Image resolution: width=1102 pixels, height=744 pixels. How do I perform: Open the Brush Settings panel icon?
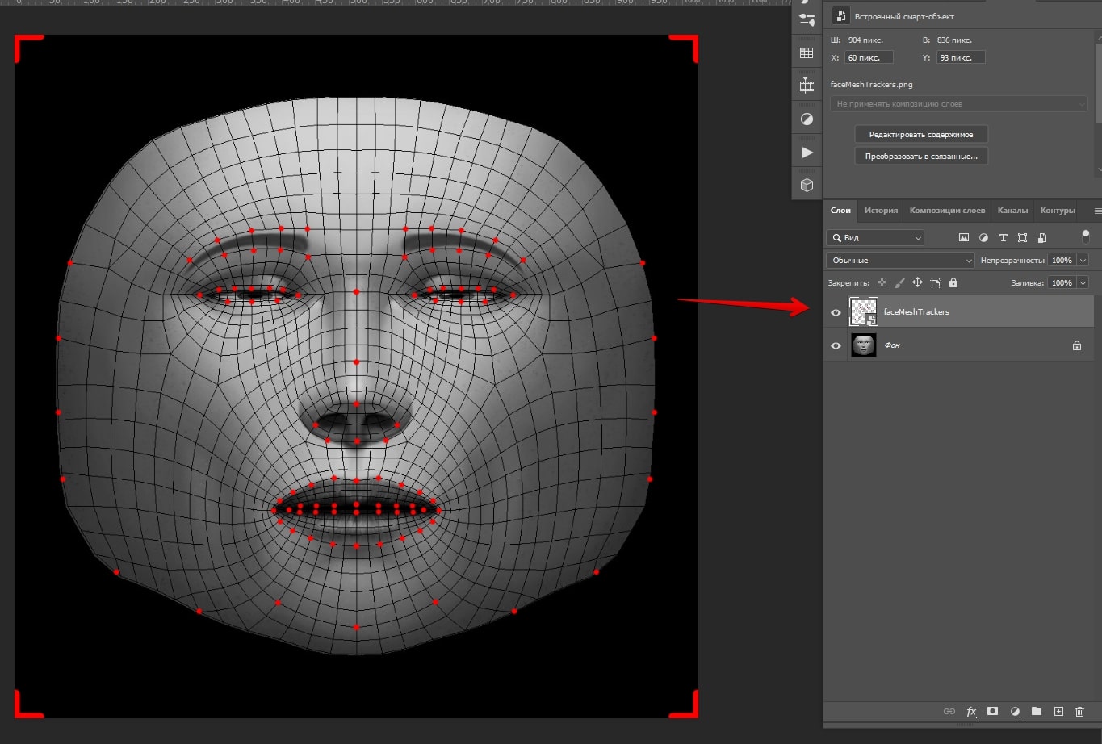click(x=807, y=19)
